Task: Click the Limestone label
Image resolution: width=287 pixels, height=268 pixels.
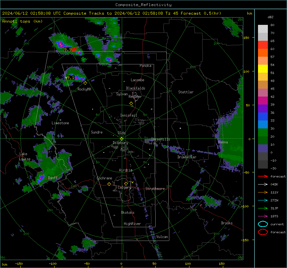Action: point(60,123)
